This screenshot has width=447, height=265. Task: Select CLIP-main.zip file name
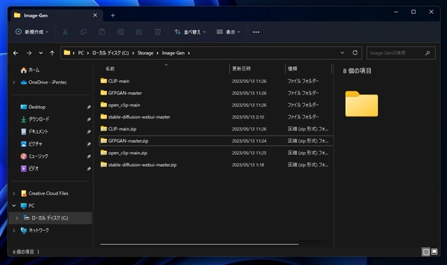pyautogui.click(x=122, y=129)
